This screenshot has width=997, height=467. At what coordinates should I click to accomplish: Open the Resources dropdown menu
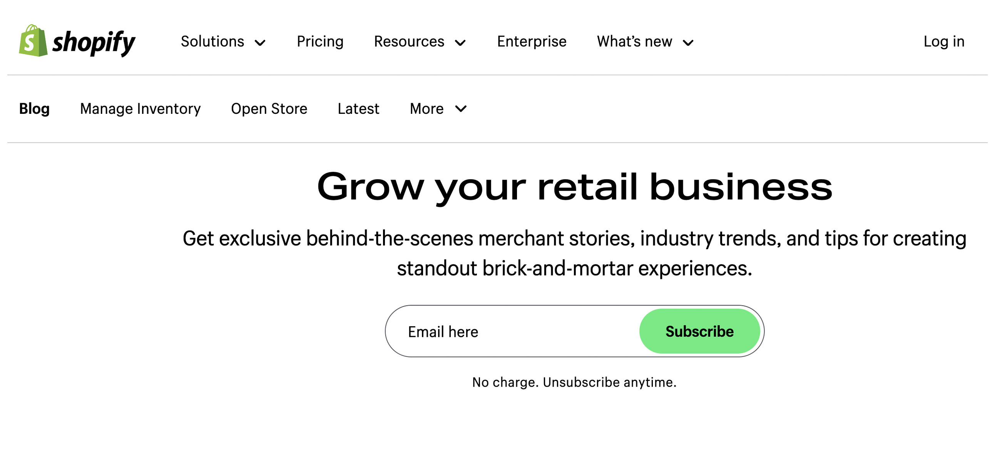click(x=420, y=41)
